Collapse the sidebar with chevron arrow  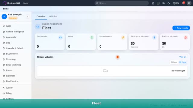tap(28, 16)
